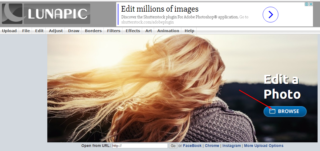Open the File menu
320x151 pixels.
click(26, 31)
